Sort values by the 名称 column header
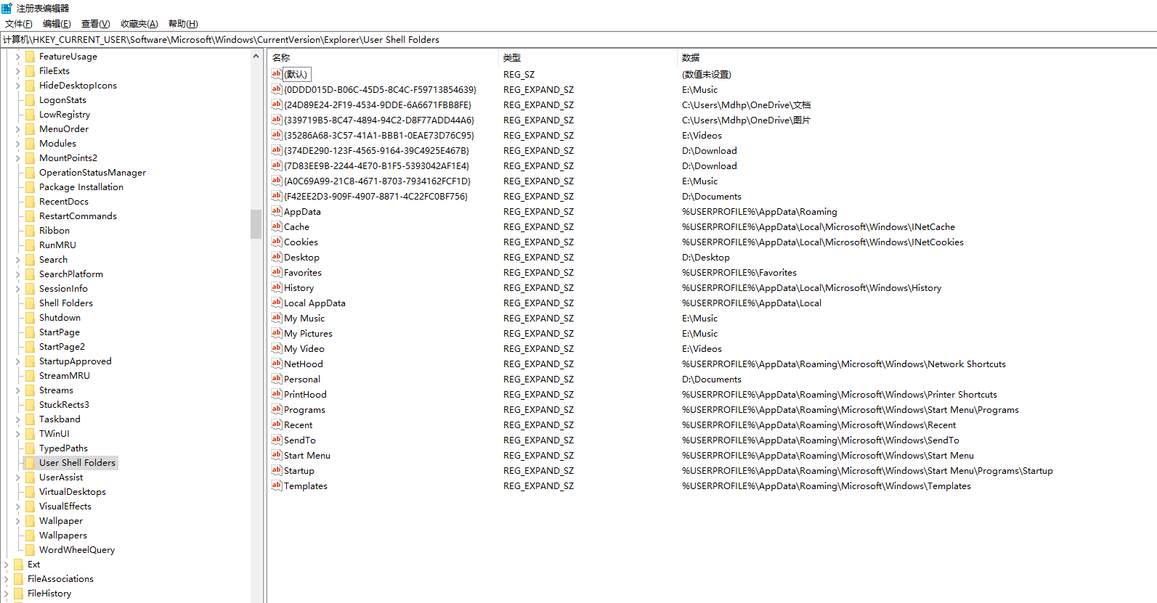This screenshot has width=1157, height=603. pyautogui.click(x=383, y=57)
